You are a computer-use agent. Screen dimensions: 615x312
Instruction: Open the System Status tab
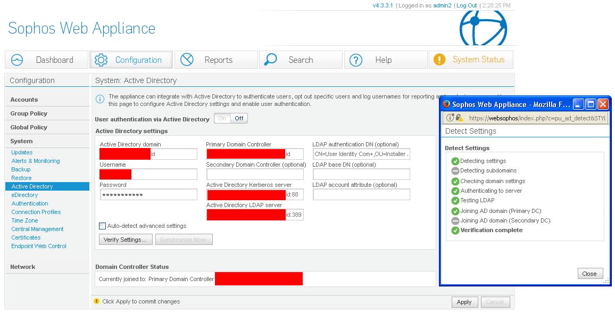471,60
